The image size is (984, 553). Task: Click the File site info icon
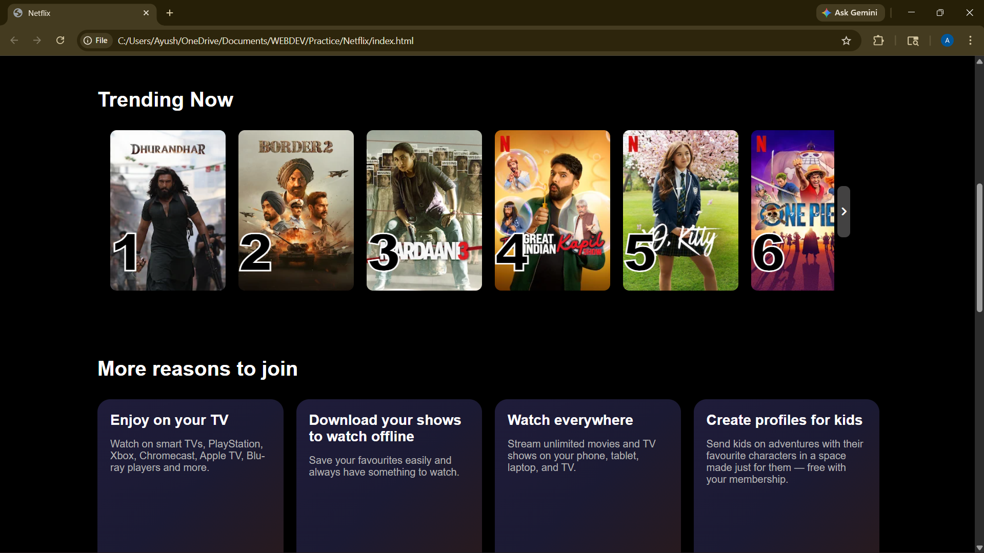click(x=96, y=40)
